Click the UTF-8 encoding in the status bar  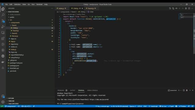coord(140,106)
